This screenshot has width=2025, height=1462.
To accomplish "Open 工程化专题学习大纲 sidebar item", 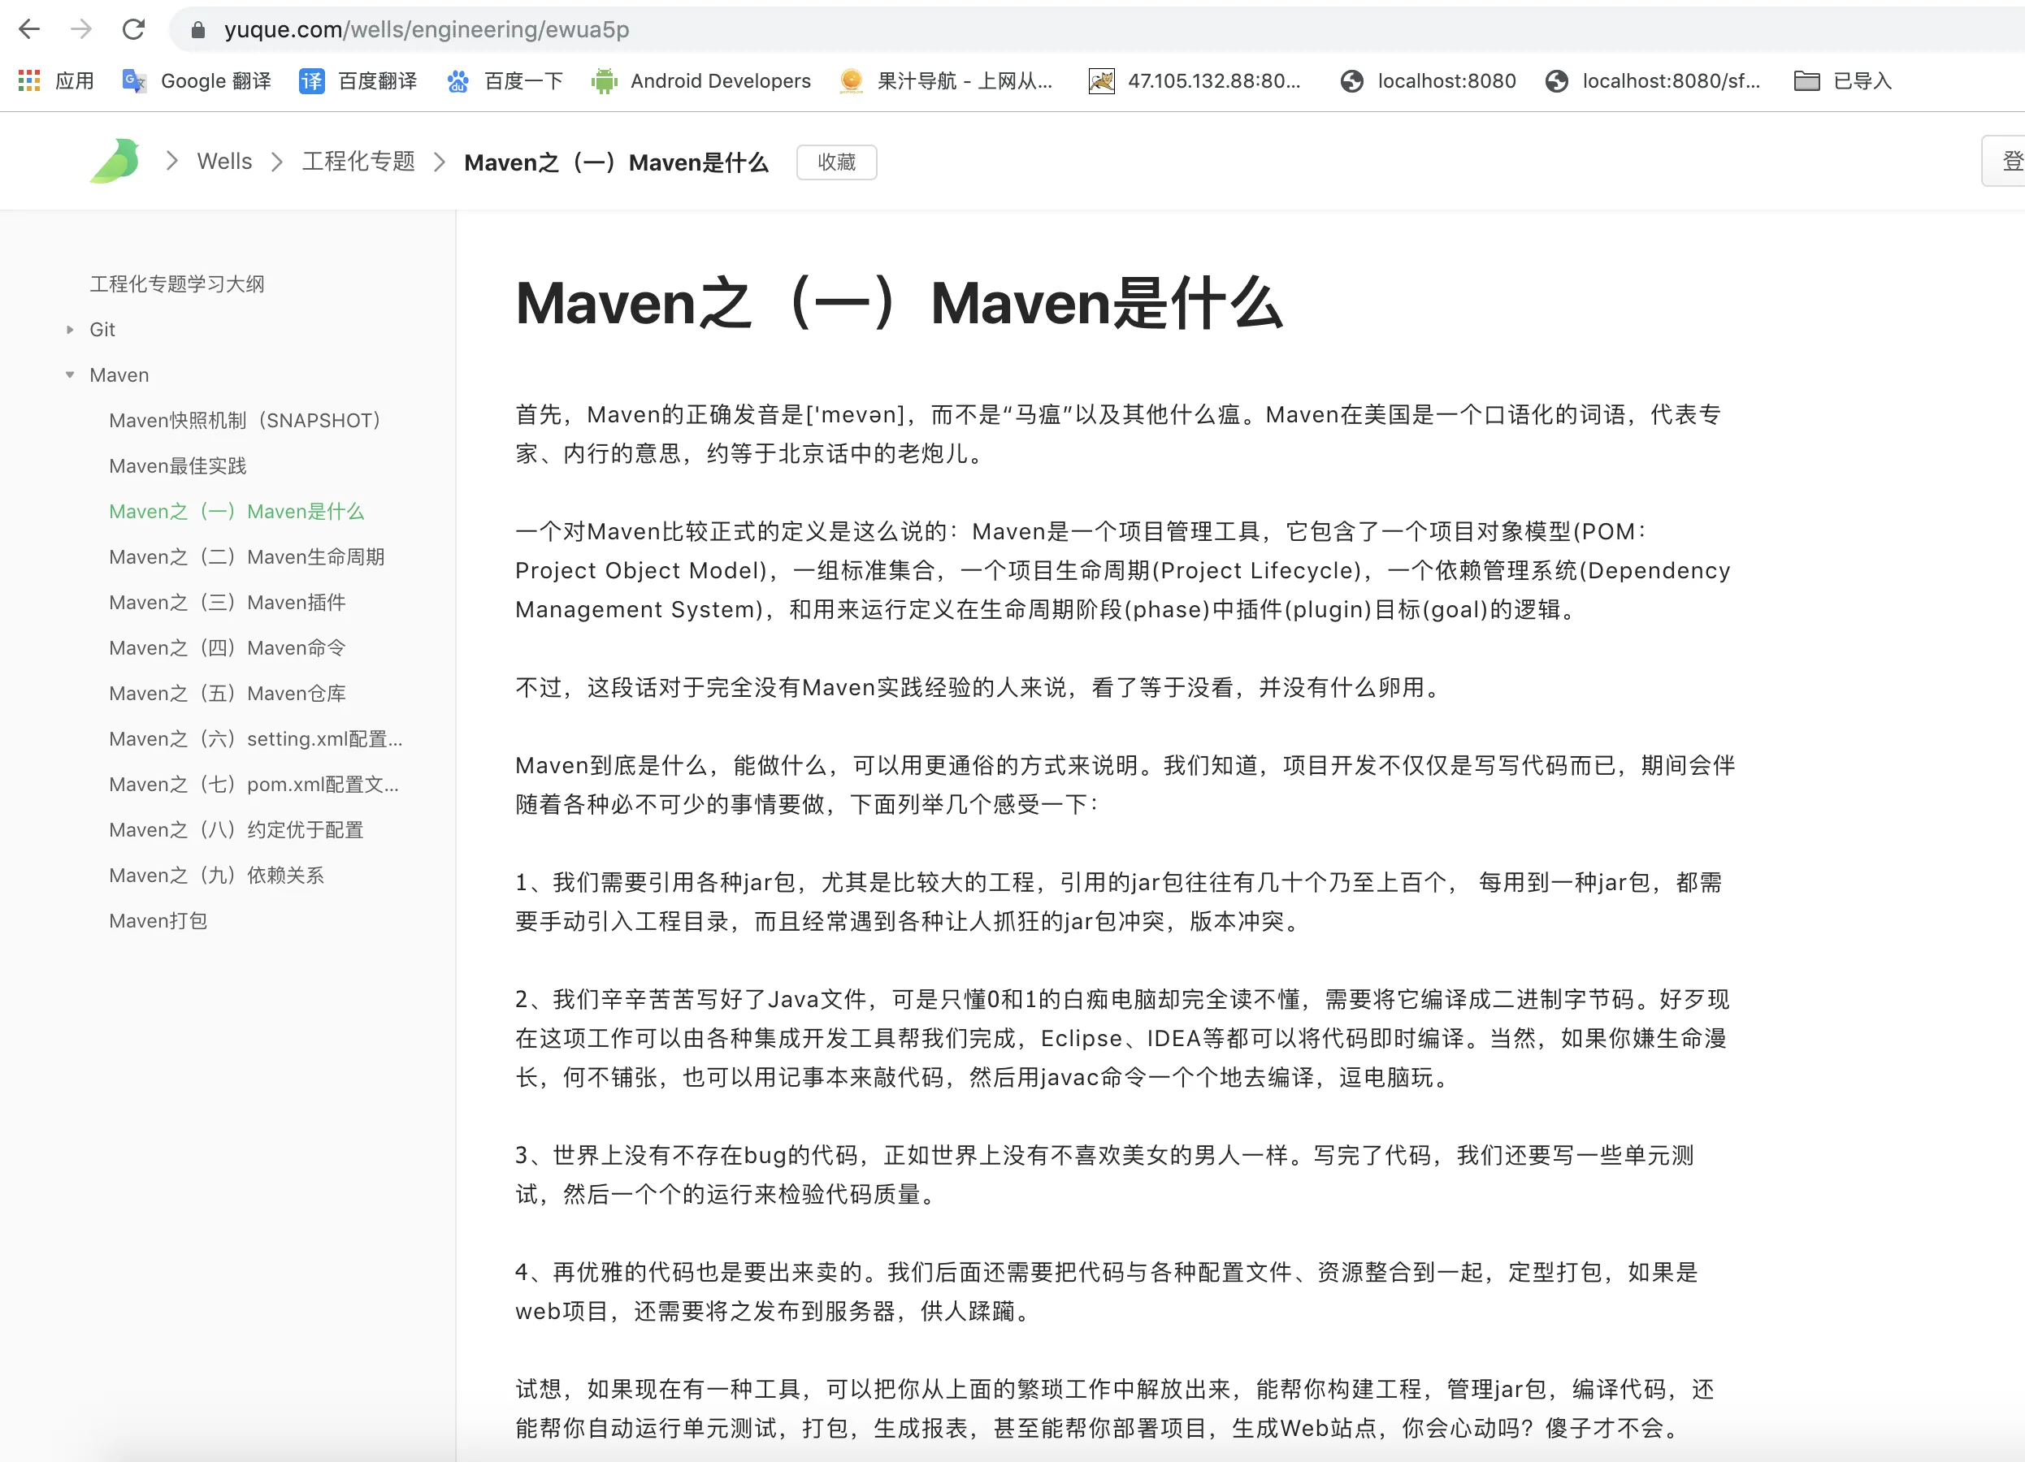I will coord(177,283).
